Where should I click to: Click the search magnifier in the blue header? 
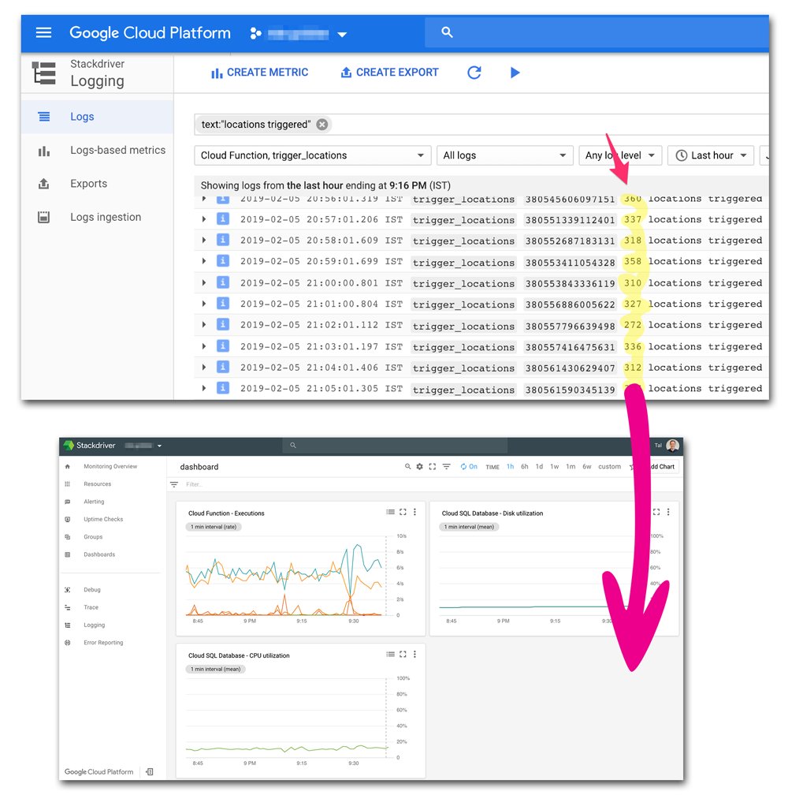pyautogui.click(x=447, y=32)
